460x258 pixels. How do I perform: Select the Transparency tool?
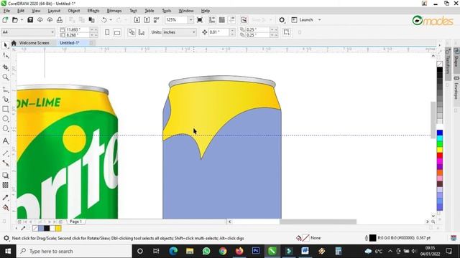tap(5, 185)
